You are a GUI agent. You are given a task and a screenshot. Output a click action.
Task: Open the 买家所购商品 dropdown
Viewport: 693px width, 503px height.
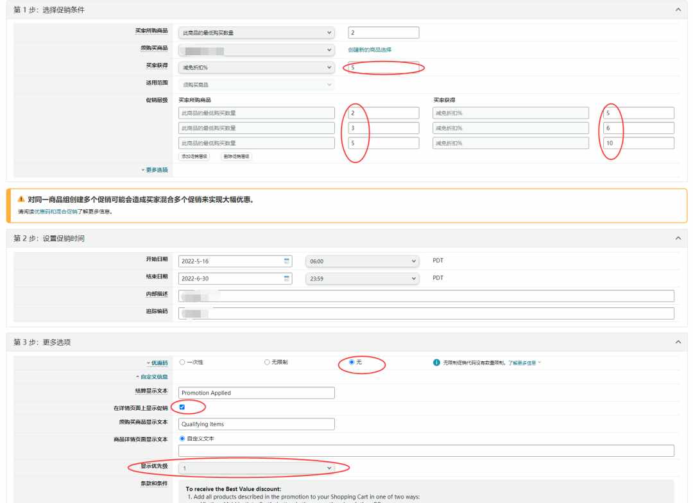[x=256, y=33]
